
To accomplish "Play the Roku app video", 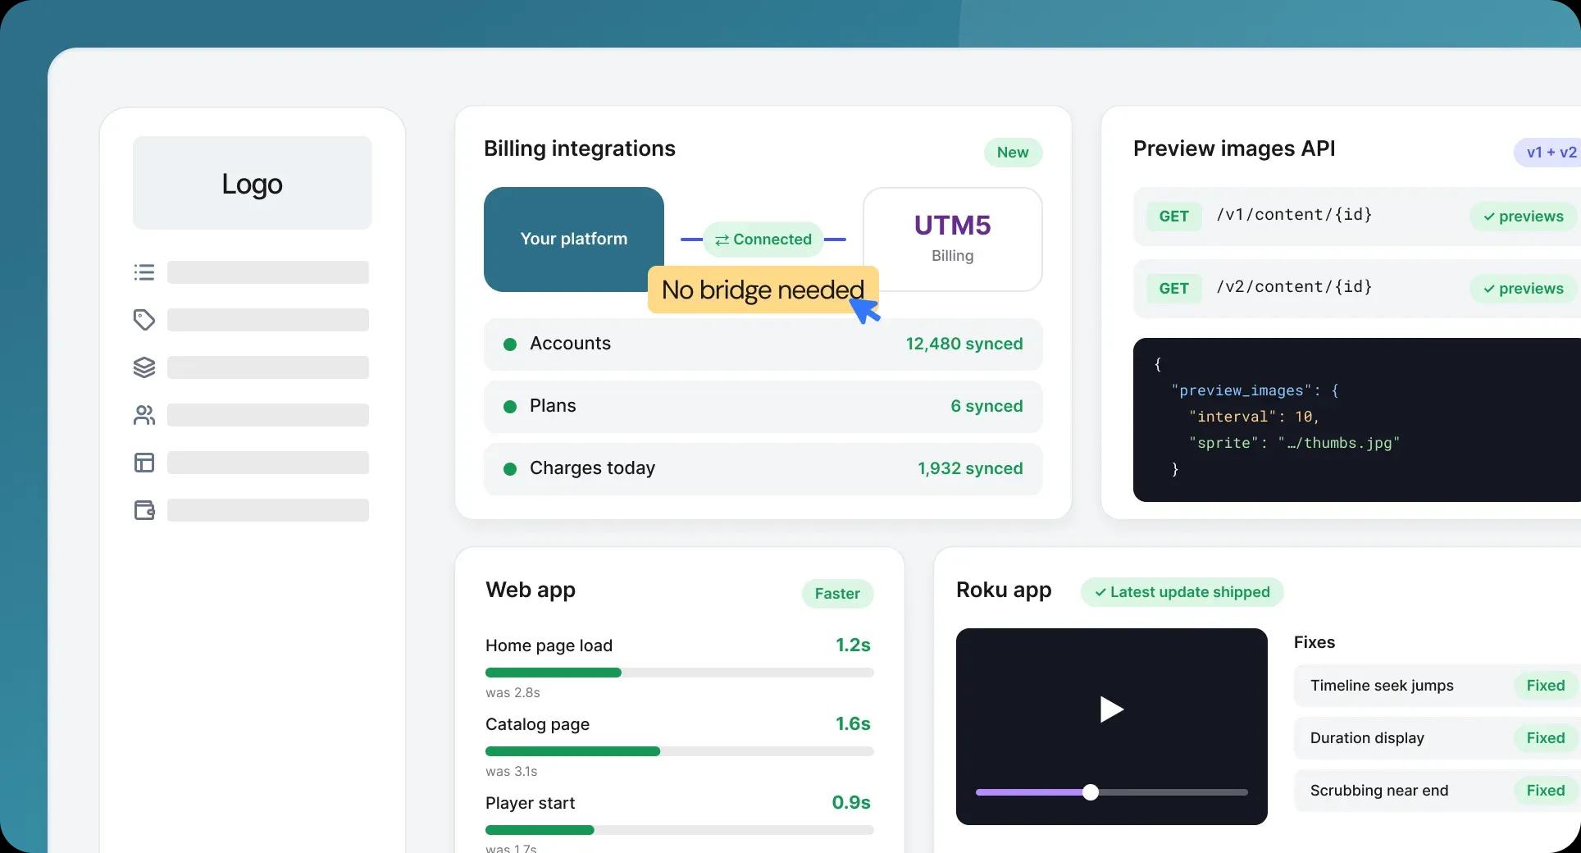I will (1111, 709).
